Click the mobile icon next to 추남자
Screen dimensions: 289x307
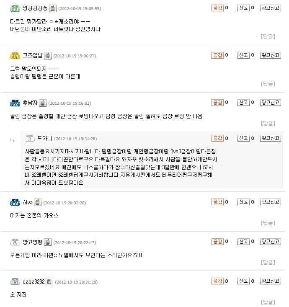42,103
